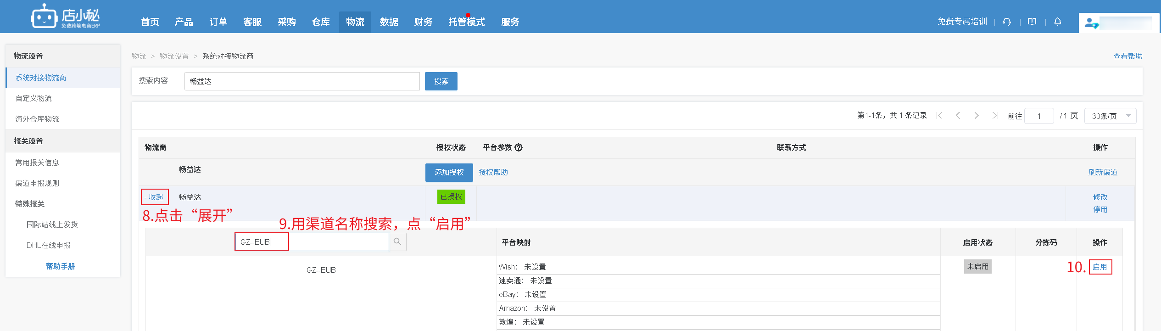Screen dimensions: 1161x331
Task: Click the customer service headset icon
Action: 1007,22
